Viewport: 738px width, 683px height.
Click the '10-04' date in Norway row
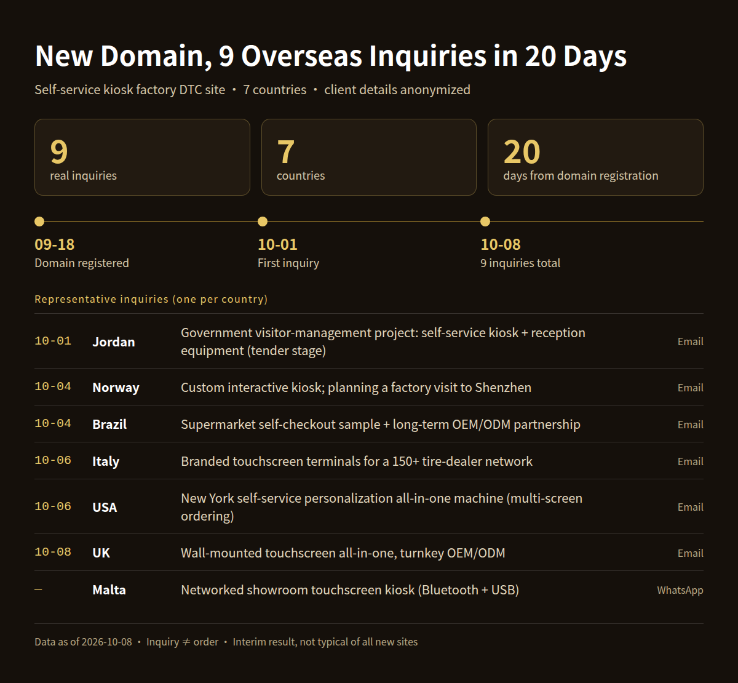[x=53, y=386]
